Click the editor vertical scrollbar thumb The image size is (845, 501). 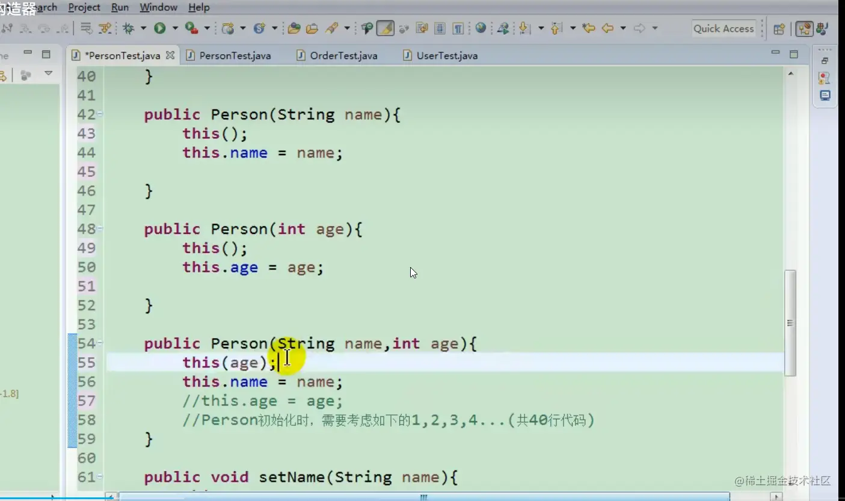[x=790, y=323]
